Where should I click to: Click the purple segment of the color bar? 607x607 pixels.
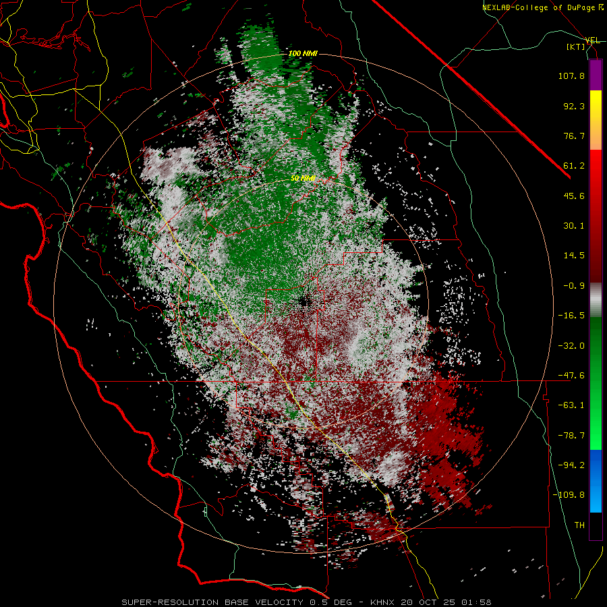[x=596, y=75]
